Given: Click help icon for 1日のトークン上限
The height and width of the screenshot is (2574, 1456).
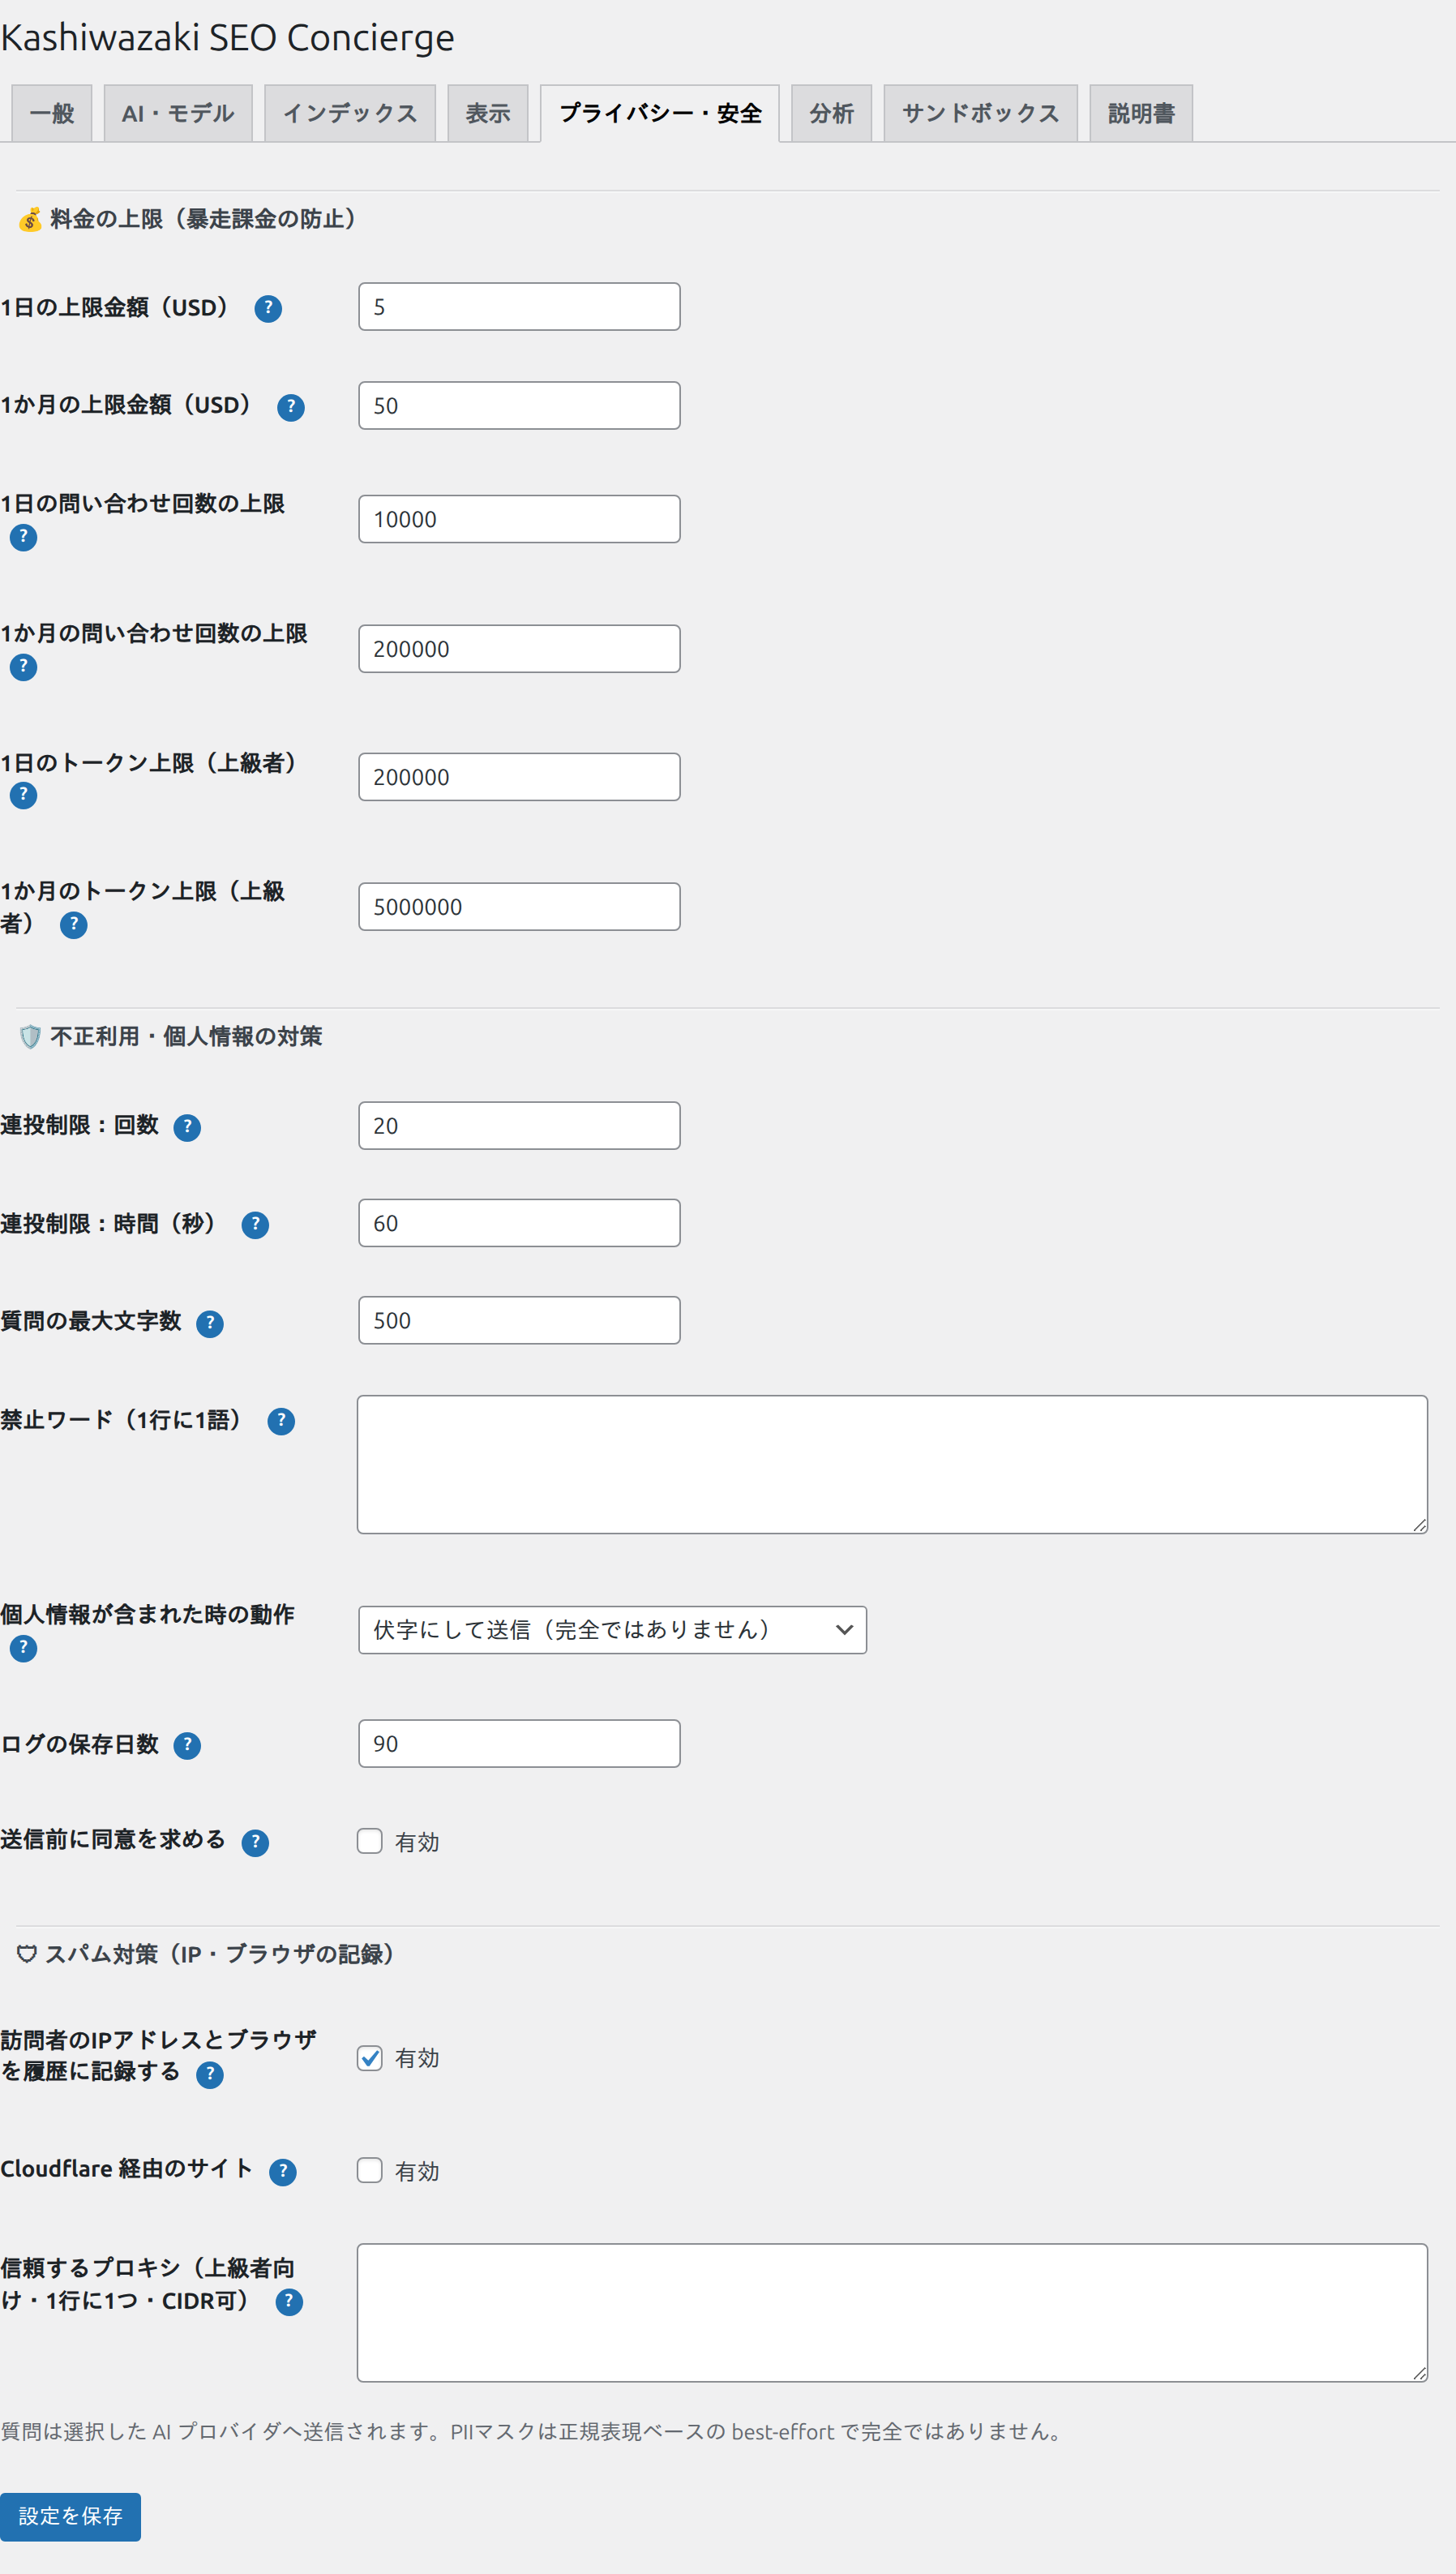Looking at the screenshot, I should tap(24, 795).
